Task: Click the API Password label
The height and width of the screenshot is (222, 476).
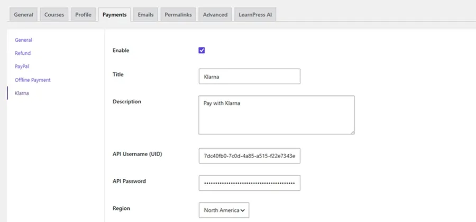Action: 129,181
